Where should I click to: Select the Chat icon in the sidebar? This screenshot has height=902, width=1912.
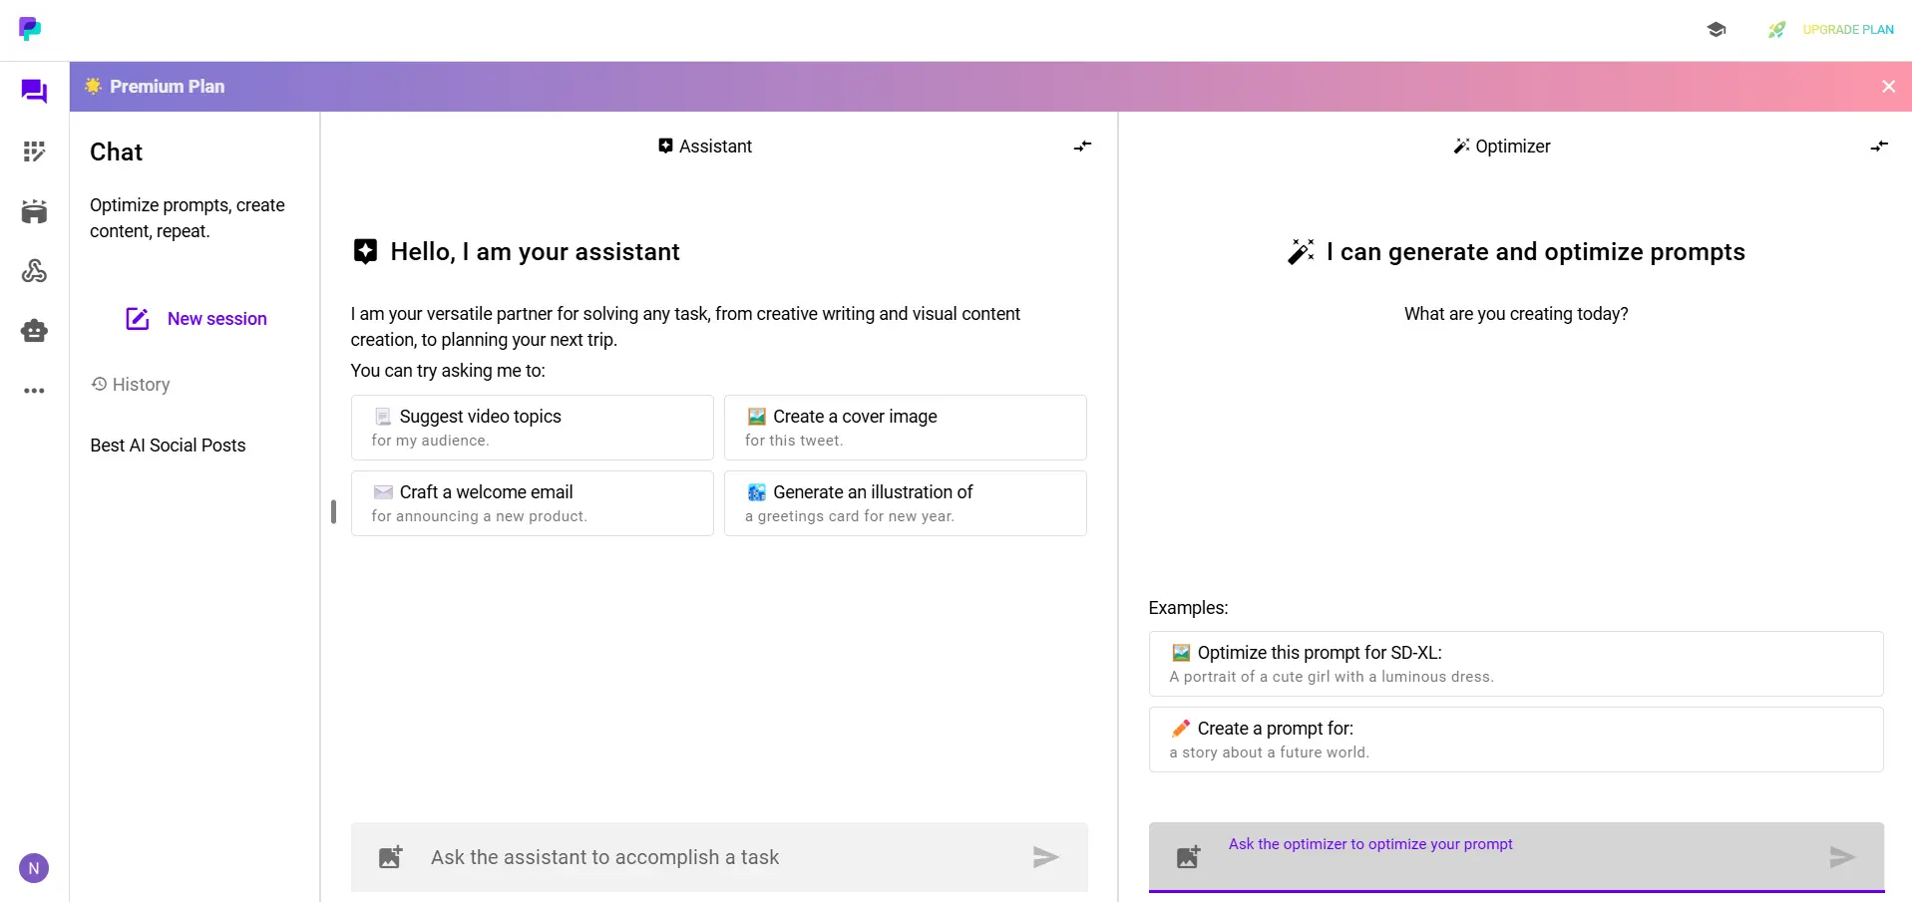[35, 91]
